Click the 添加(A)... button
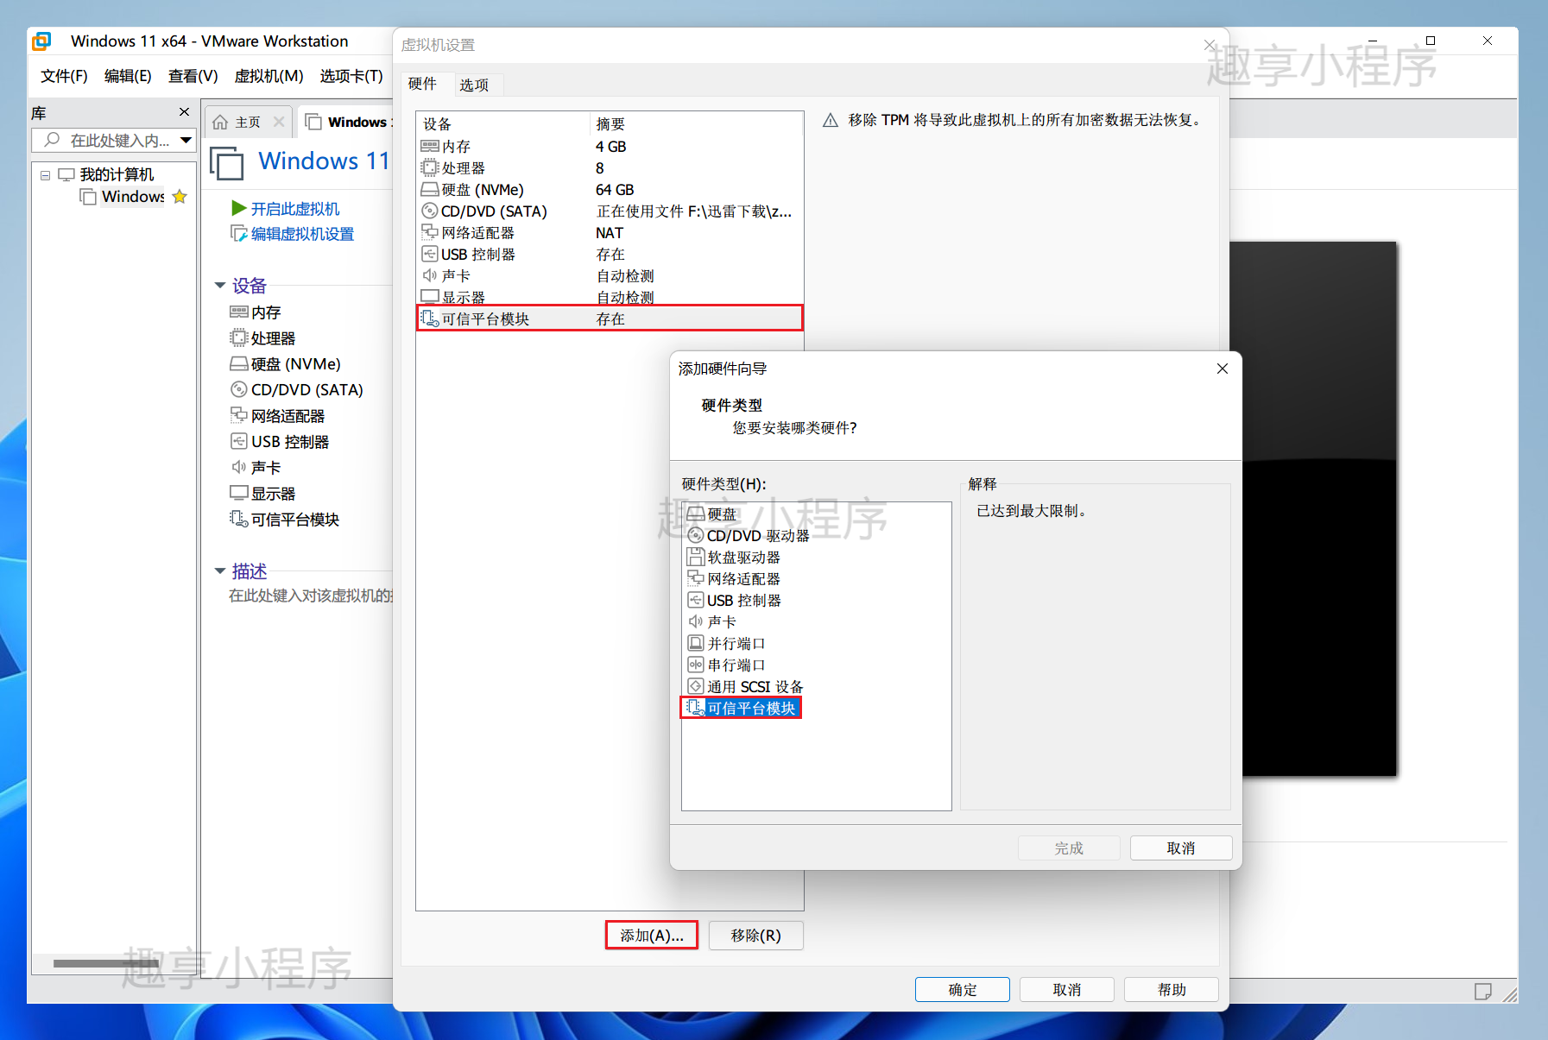Image resolution: width=1548 pixels, height=1040 pixels. tap(652, 936)
